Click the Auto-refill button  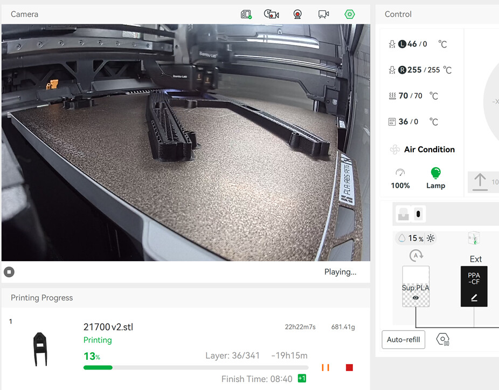tap(403, 340)
